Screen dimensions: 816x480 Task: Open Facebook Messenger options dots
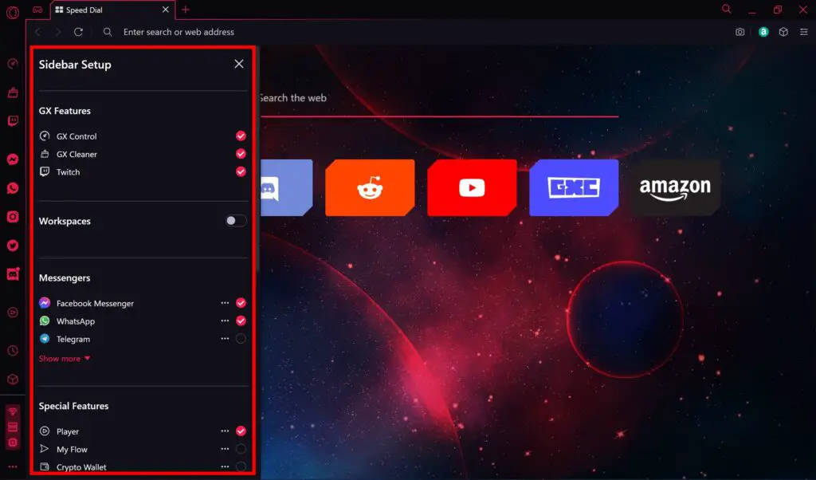coord(225,303)
